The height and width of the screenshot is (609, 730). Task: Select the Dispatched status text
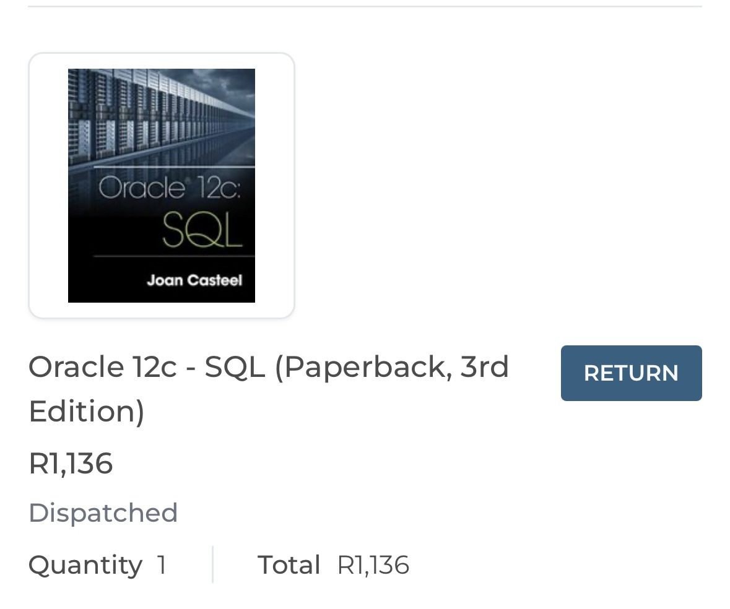coord(103,512)
